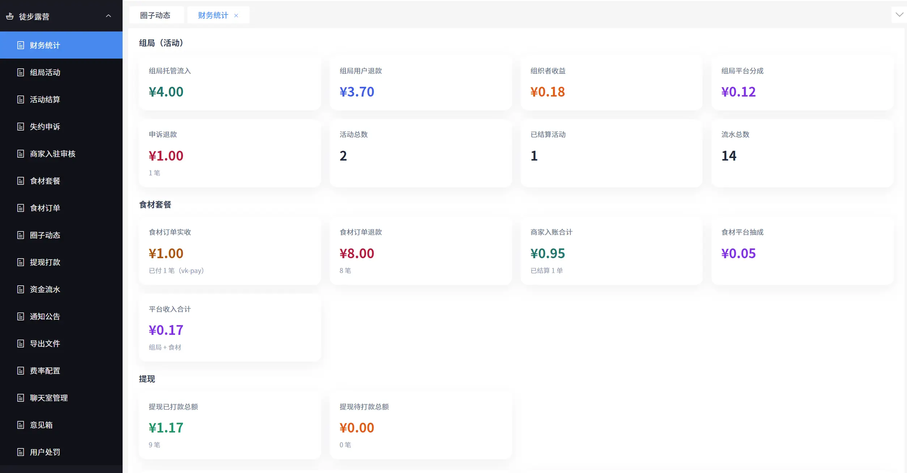
Task: Click the camping bowl icon beside 徒步露营
Action: coord(10,16)
